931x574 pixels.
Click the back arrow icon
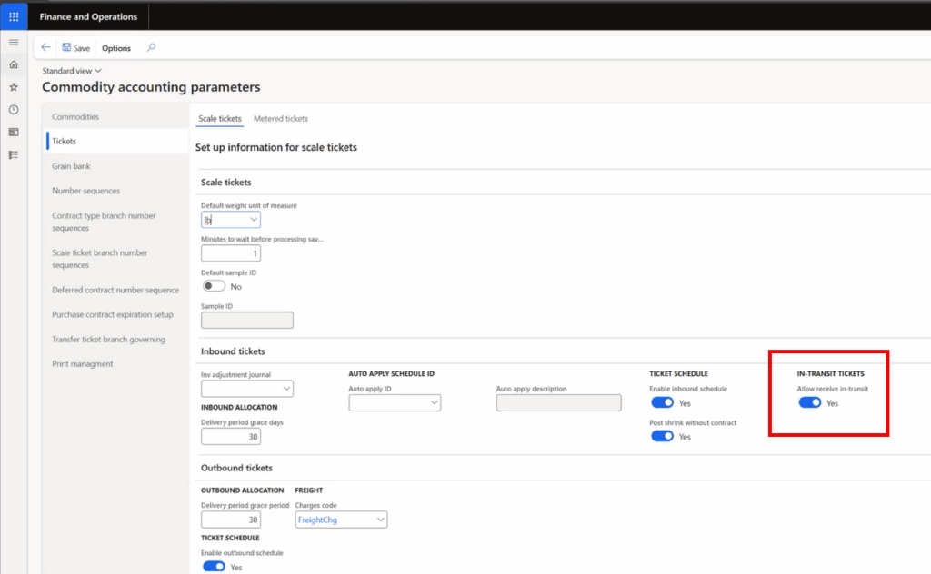(45, 48)
